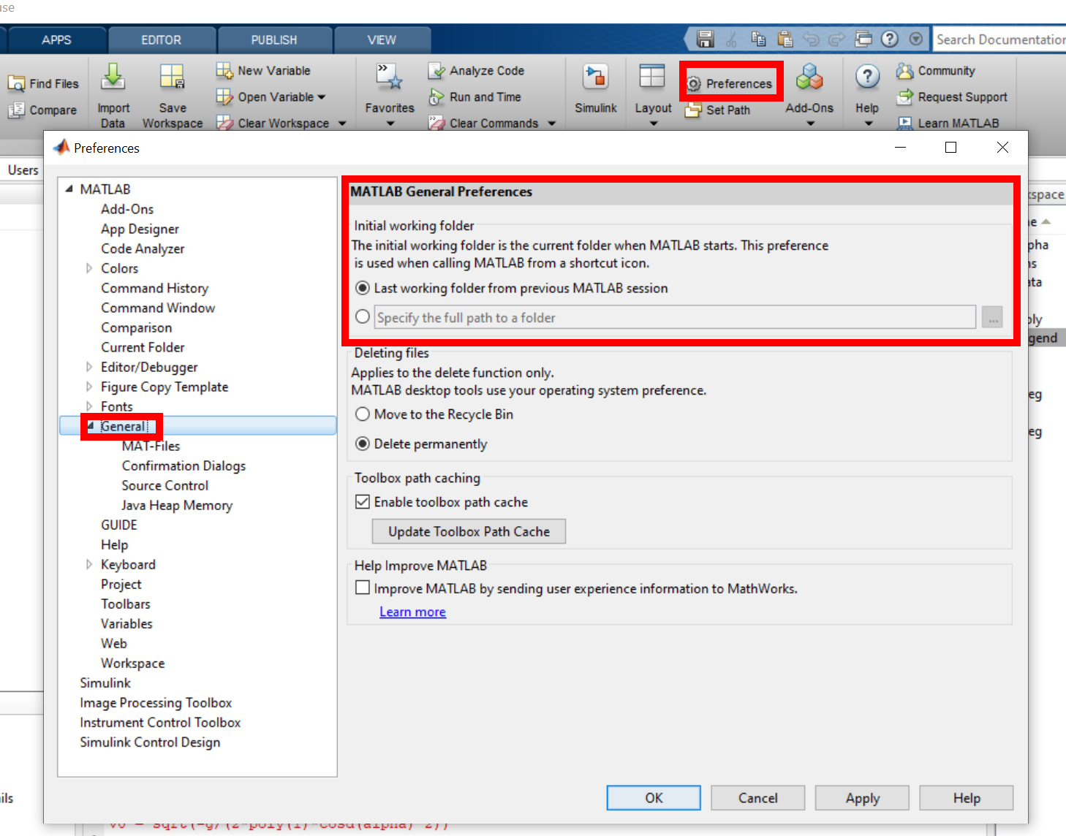Open the Add-Ons icon
The width and height of the screenshot is (1066, 836).
click(809, 77)
